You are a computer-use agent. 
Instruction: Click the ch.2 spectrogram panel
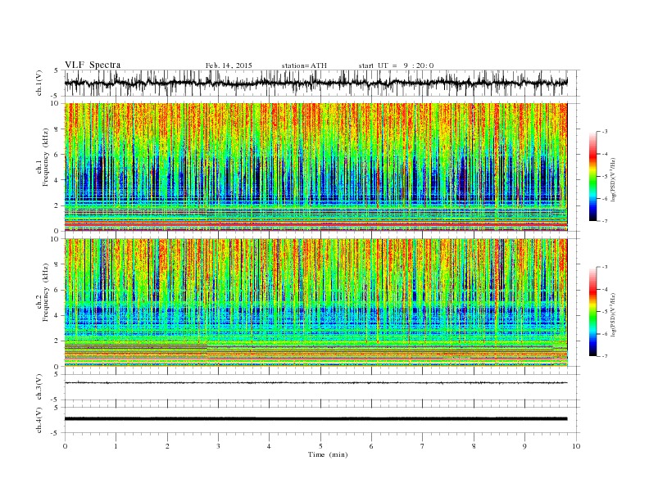[315, 302]
